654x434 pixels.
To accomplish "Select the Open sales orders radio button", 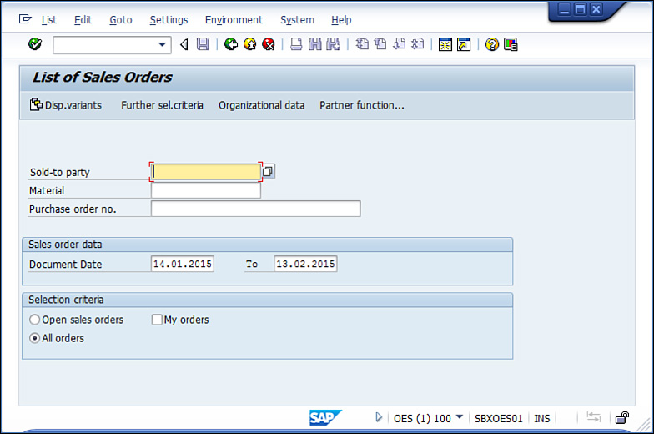I will (x=35, y=320).
